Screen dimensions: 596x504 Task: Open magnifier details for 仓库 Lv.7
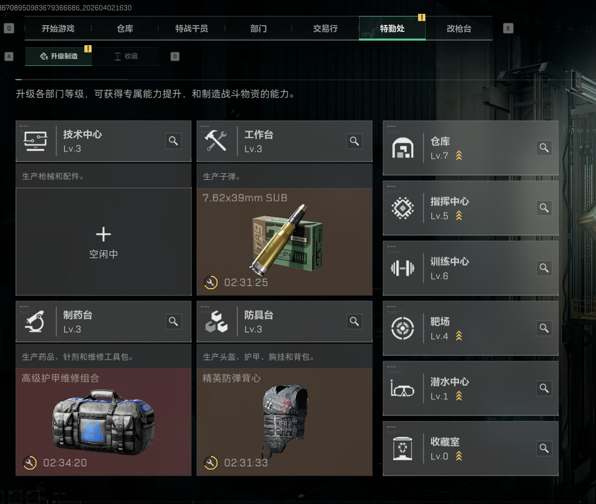coord(544,148)
